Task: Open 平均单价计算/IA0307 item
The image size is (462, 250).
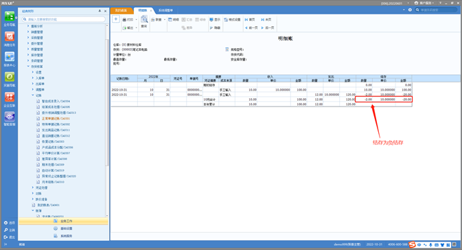Action: (x=56, y=153)
